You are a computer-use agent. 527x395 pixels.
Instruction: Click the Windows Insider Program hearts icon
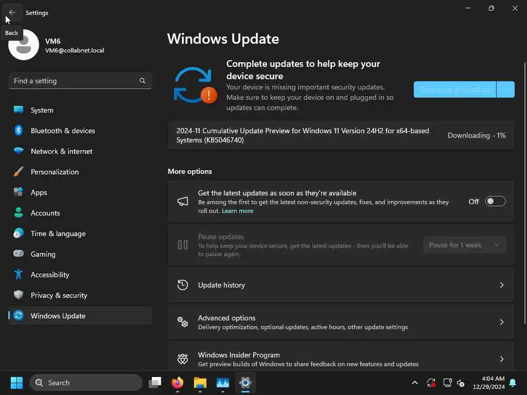click(x=183, y=358)
